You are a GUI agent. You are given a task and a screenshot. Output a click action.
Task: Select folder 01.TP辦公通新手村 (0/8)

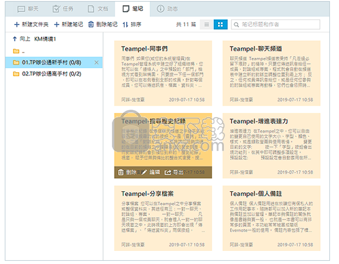click(54, 63)
